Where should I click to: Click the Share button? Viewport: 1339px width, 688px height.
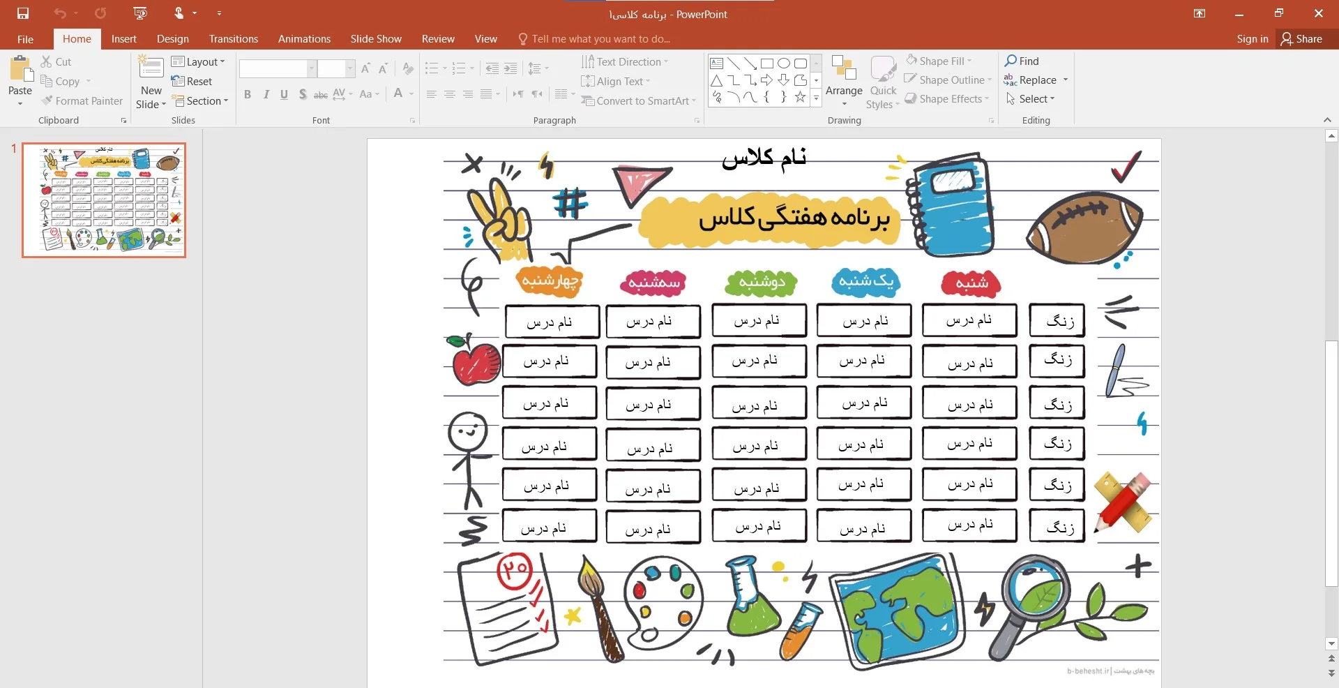[x=1301, y=39]
